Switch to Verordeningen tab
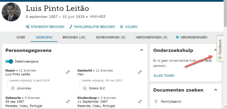Image resolution: width=227 pixels, height=109 pixels. [x=192, y=38]
